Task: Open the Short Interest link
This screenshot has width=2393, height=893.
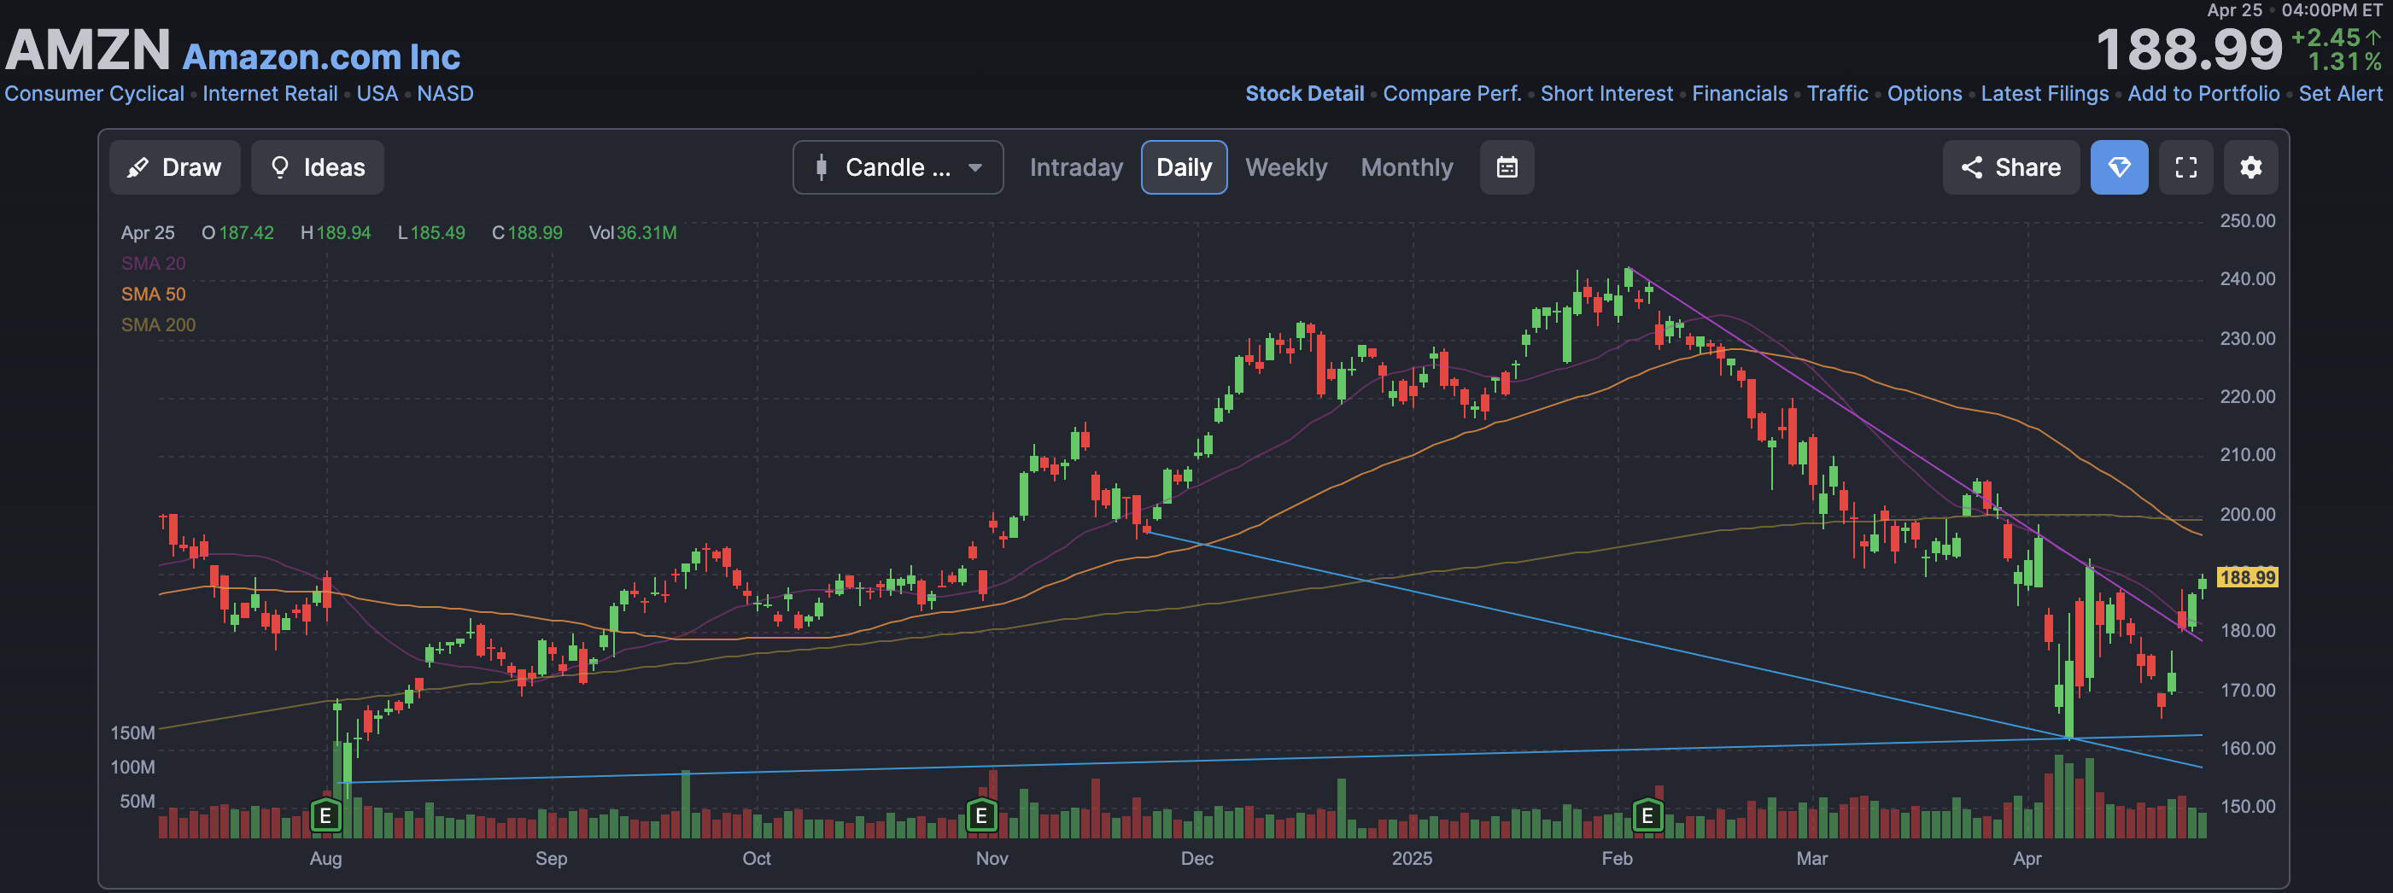Action: coord(1606,94)
